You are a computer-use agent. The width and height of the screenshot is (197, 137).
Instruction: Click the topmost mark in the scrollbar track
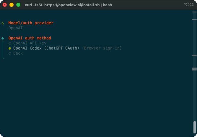(x=194, y=12)
